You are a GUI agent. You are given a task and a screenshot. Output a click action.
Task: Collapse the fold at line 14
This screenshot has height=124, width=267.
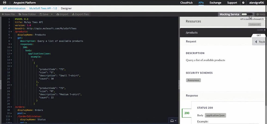pyautogui.click(x=11, y=60)
